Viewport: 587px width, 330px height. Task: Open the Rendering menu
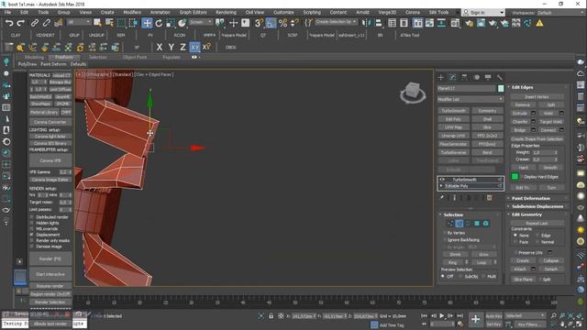tap(226, 12)
